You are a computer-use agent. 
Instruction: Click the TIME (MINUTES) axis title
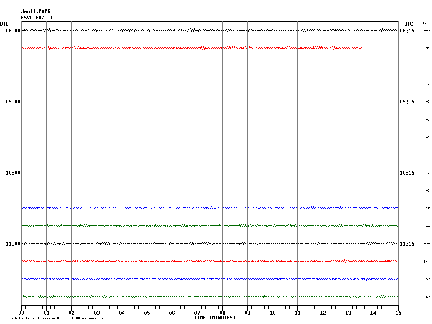(215, 318)
